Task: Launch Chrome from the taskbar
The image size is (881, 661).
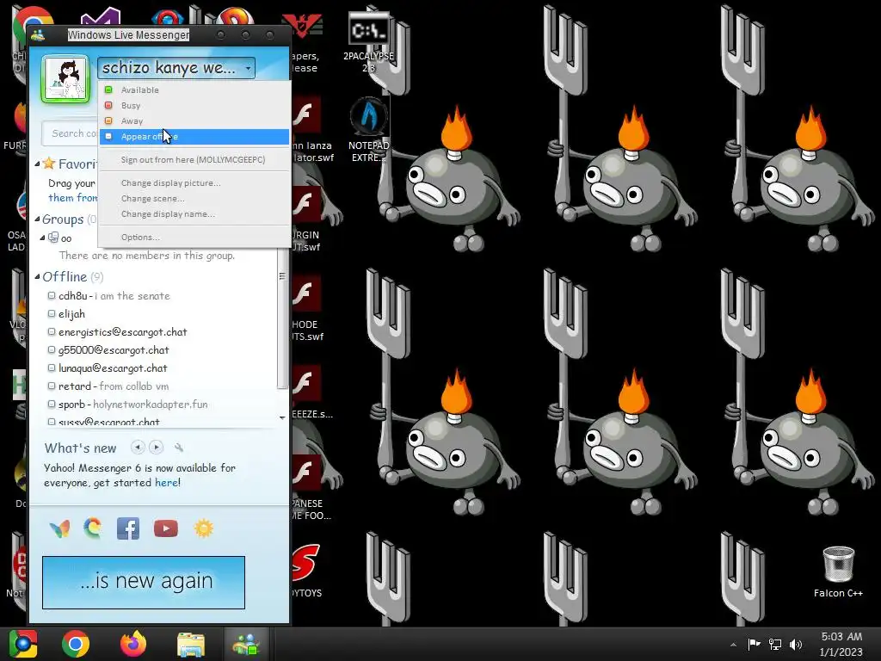Action: 76,644
